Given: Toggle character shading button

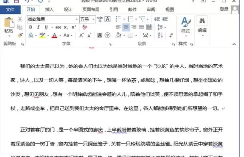Looking at the screenshot, I should [x=100, y=35].
